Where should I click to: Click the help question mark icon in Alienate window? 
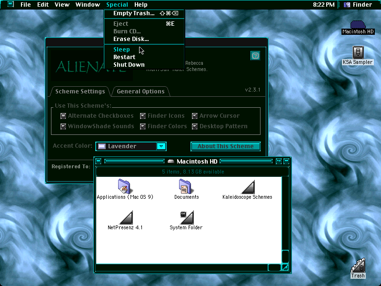click(x=255, y=56)
